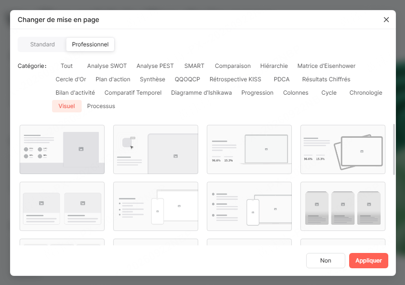Filter by Analyse PEST category
This screenshot has width=405, height=285.
click(155, 66)
